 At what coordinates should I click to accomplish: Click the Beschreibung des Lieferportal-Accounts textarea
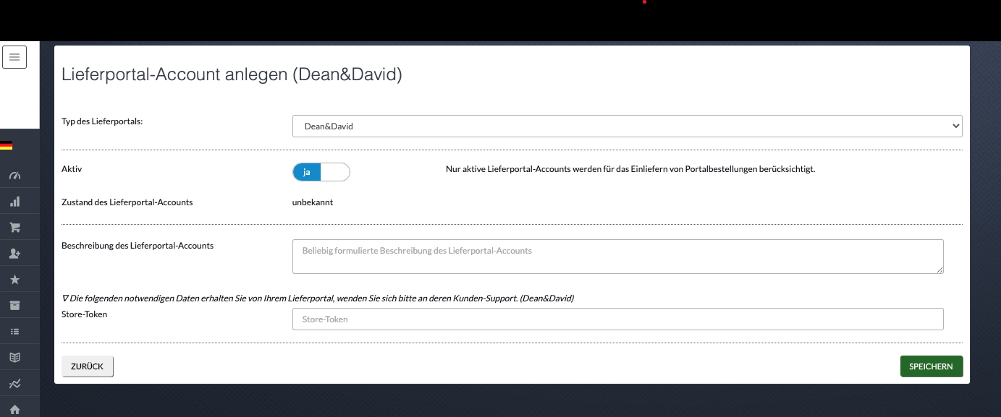(618, 257)
